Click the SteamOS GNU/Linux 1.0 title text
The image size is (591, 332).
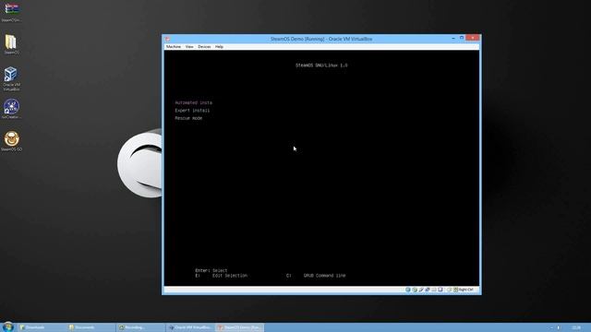(x=321, y=65)
